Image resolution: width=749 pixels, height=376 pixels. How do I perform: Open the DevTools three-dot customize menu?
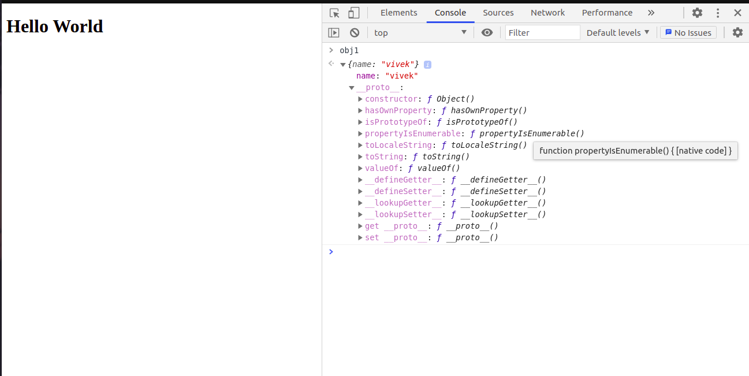click(718, 13)
